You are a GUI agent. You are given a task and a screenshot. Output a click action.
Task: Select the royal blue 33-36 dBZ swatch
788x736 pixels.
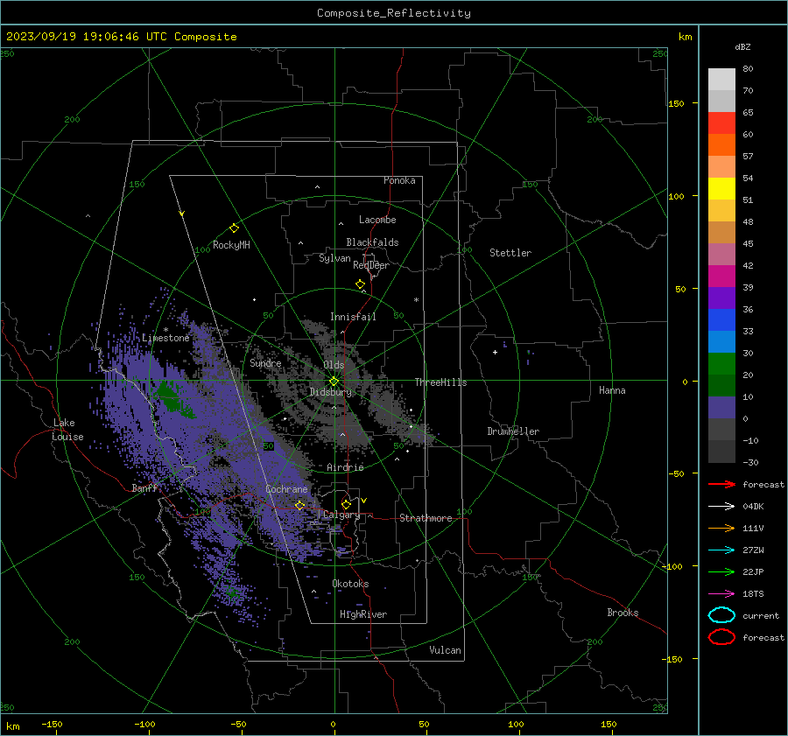(x=721, y=320)
